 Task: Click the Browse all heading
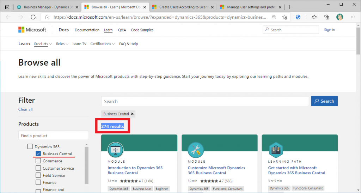tap(39, 62)
